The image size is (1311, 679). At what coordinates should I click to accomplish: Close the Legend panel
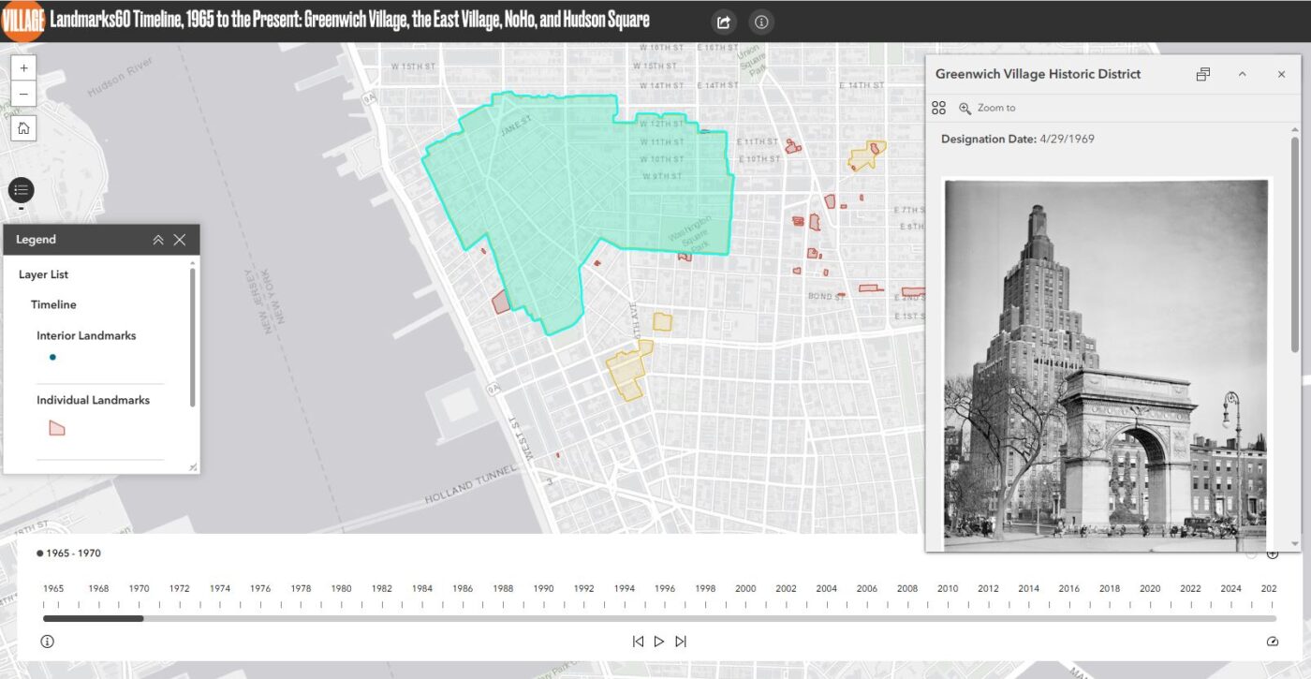(x=180, y=240)
